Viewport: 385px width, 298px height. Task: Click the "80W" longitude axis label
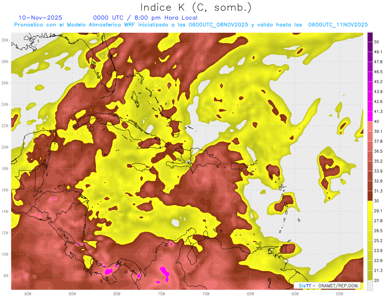[117, 294]
